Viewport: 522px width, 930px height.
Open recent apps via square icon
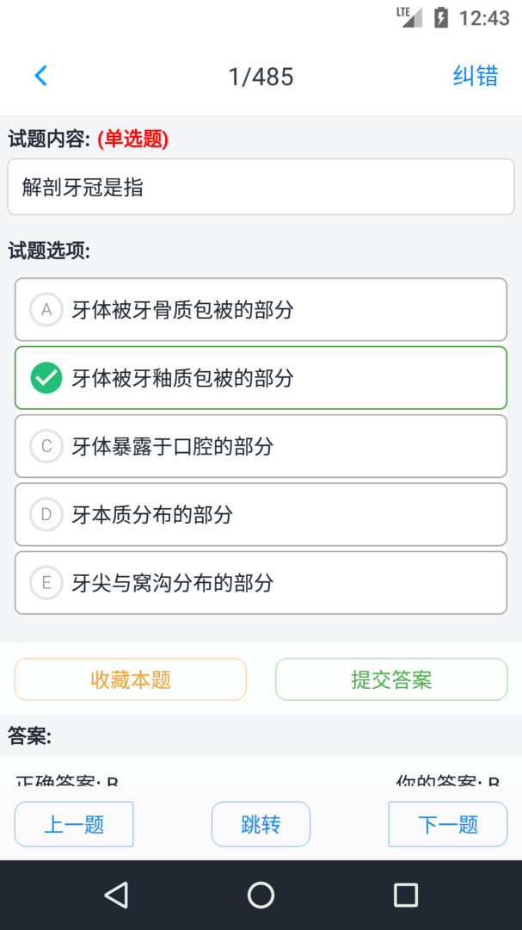pyautogui.click(x=405, y=895)
